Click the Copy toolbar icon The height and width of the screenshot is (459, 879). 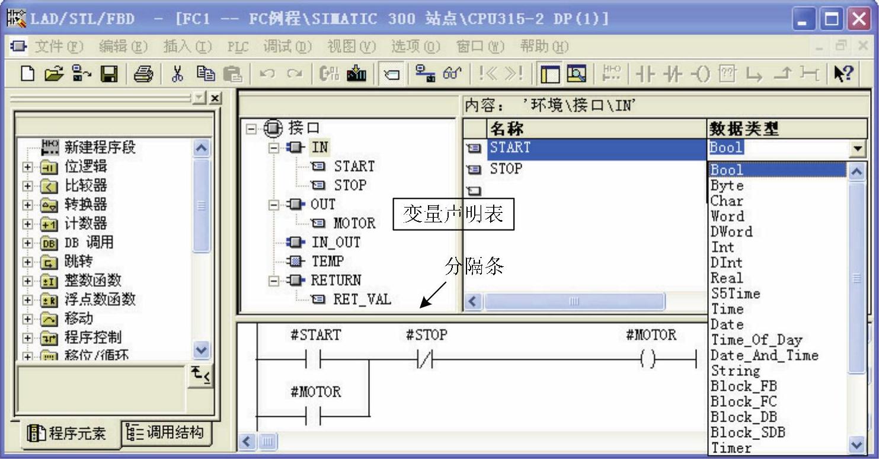coord(205,74)
